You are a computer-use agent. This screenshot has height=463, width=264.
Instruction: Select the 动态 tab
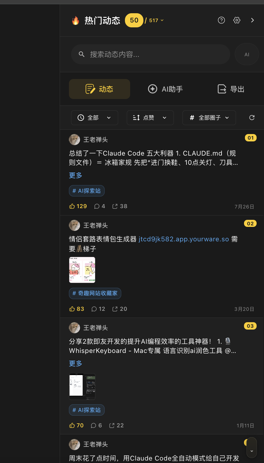[x=99, y=89]
